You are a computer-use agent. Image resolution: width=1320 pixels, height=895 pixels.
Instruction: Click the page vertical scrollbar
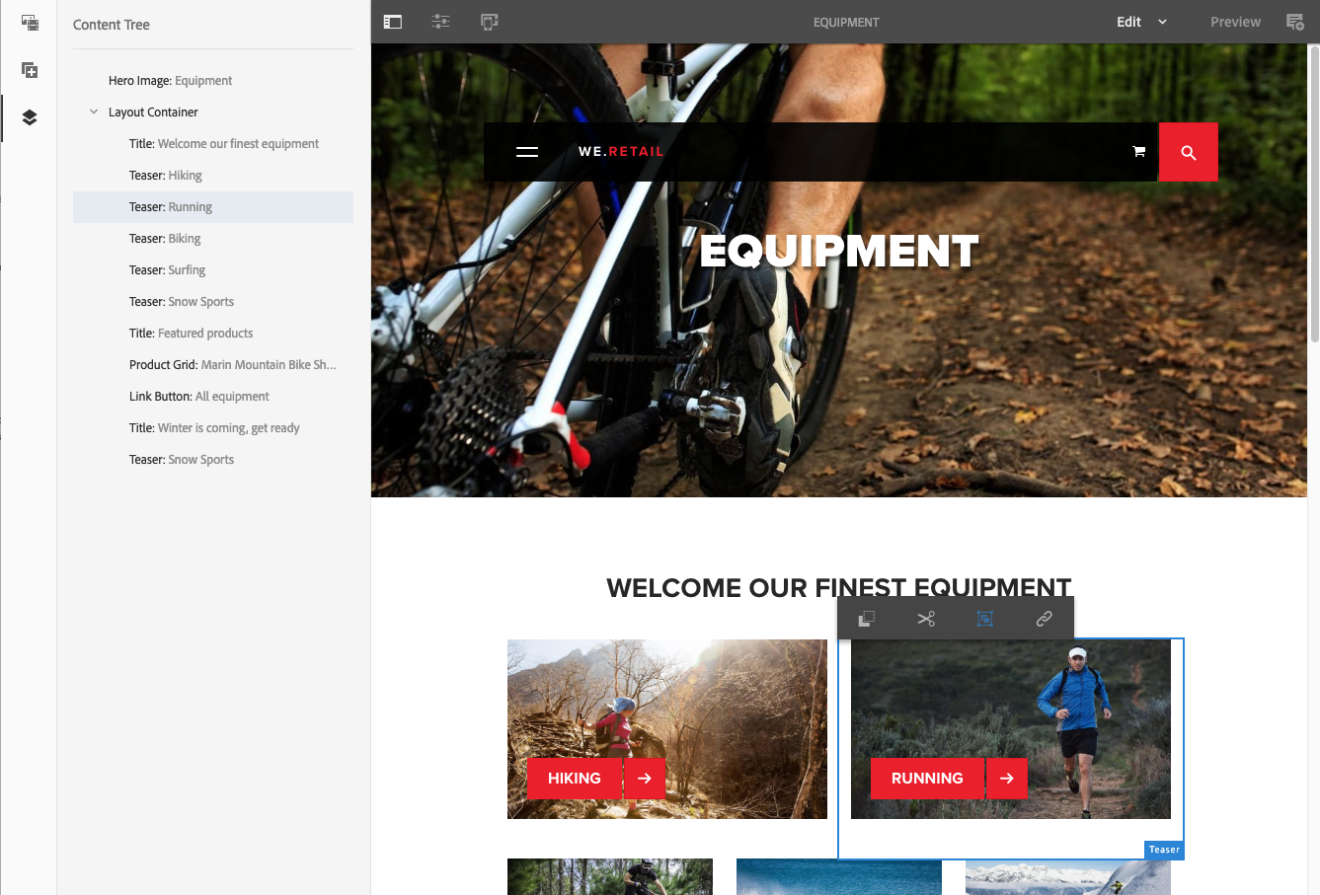pos(1314,193)
